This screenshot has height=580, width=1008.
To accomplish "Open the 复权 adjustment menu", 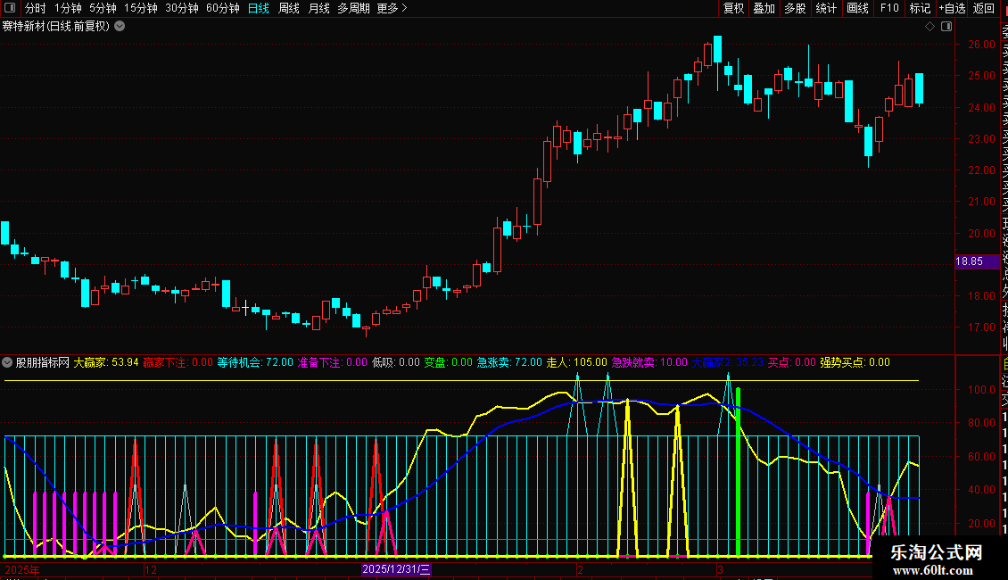I will click(733, 9).
